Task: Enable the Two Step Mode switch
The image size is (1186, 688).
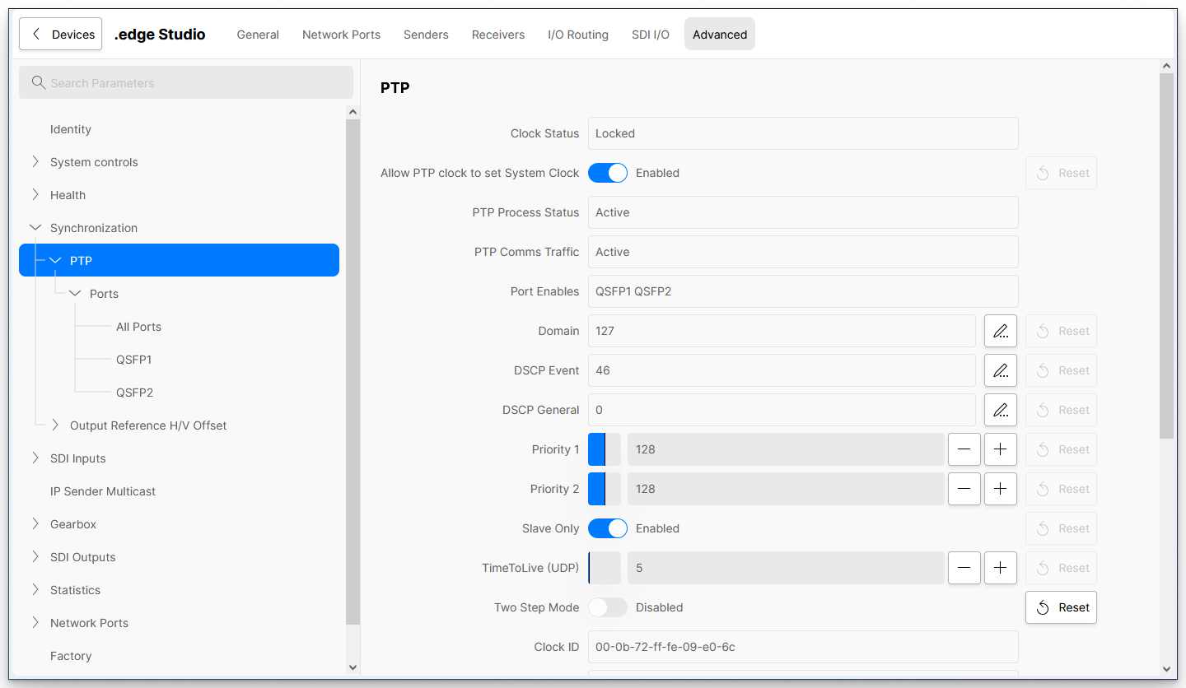Action: coord(607,607)
